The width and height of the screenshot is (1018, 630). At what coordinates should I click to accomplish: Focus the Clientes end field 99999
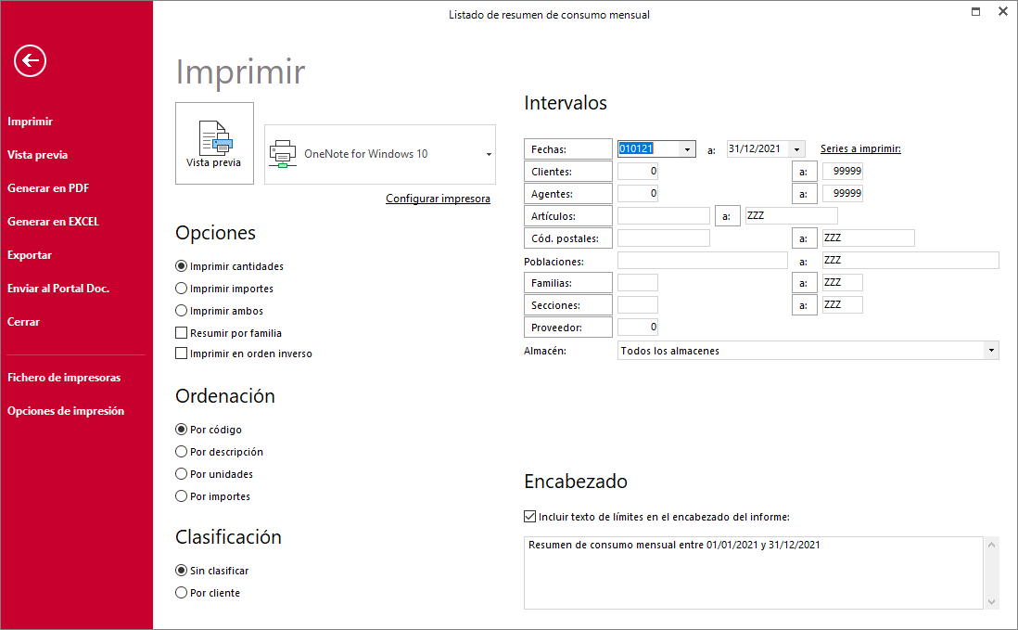843,171
